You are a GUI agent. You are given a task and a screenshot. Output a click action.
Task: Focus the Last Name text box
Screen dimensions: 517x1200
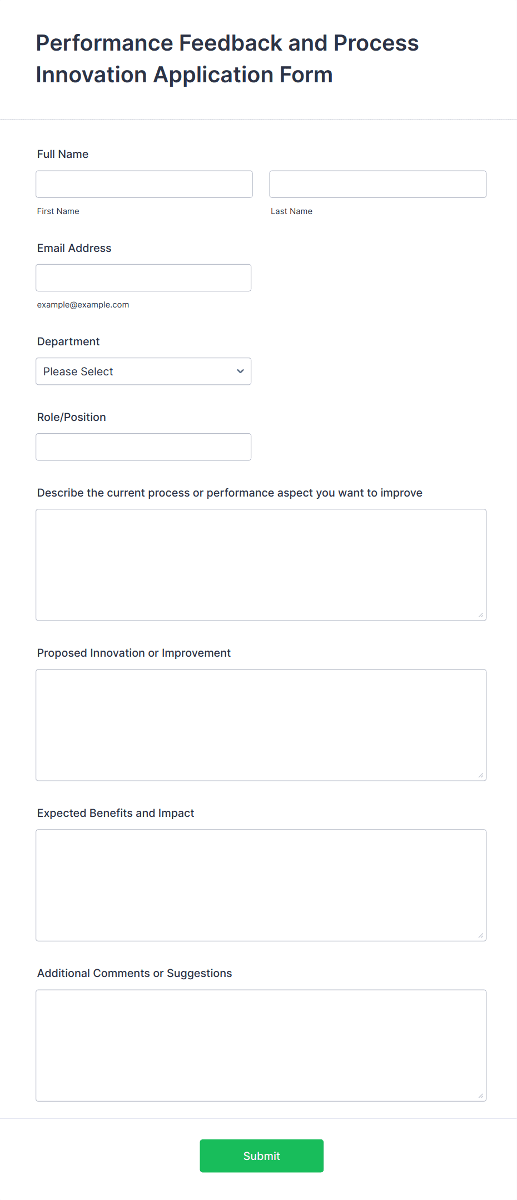(x=377, y=184)
